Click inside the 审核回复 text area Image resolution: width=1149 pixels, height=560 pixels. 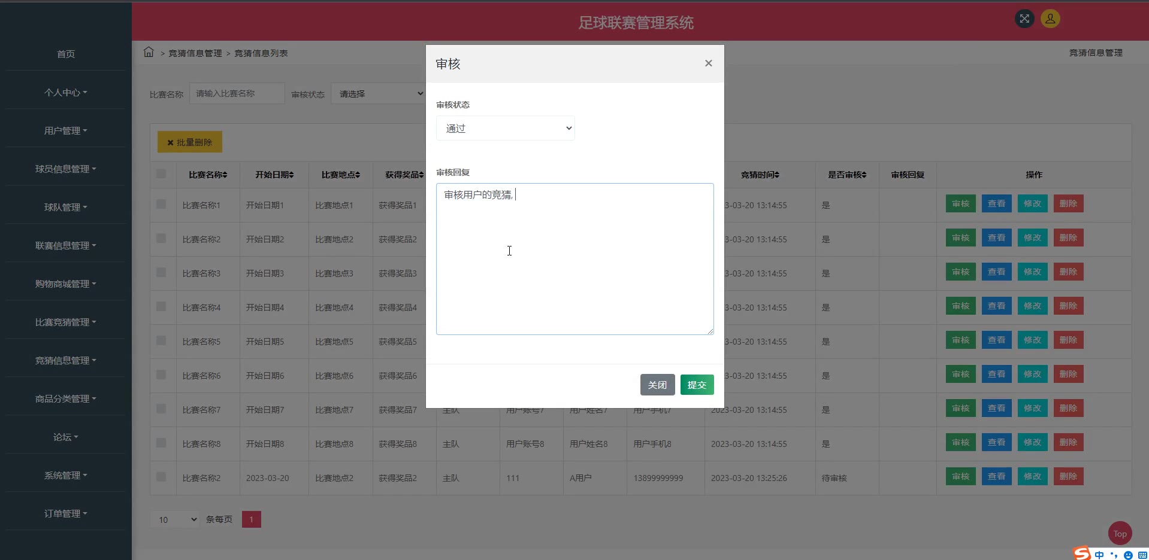(x=574, y=263)
